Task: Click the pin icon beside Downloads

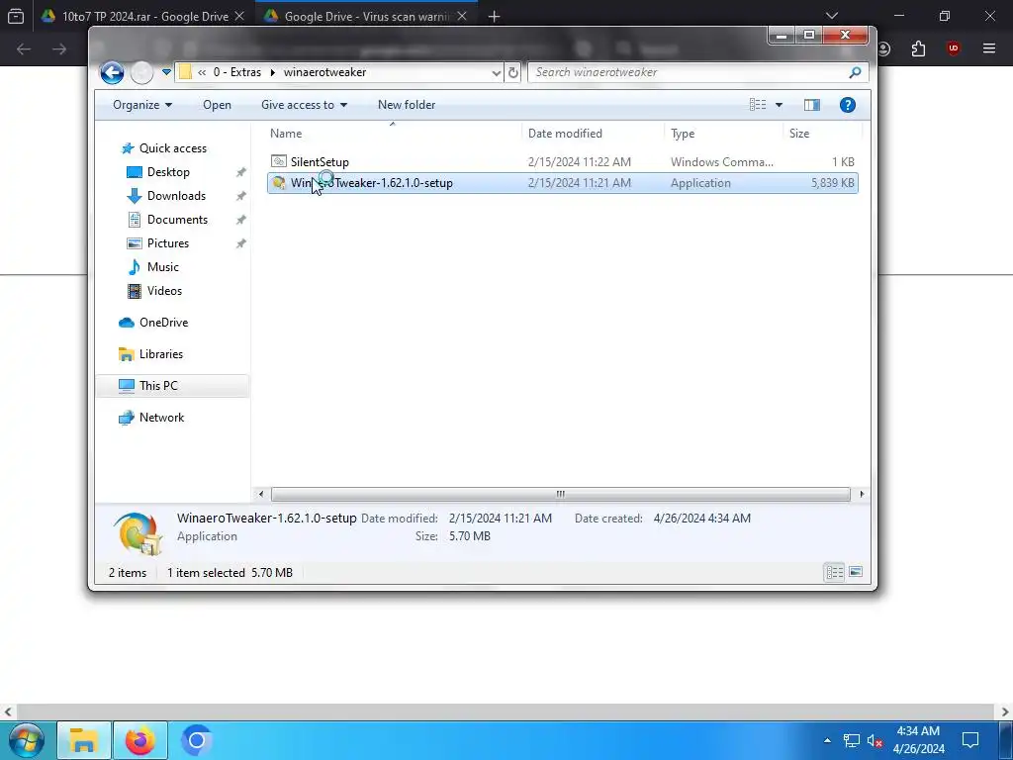Action: (241, 196)
